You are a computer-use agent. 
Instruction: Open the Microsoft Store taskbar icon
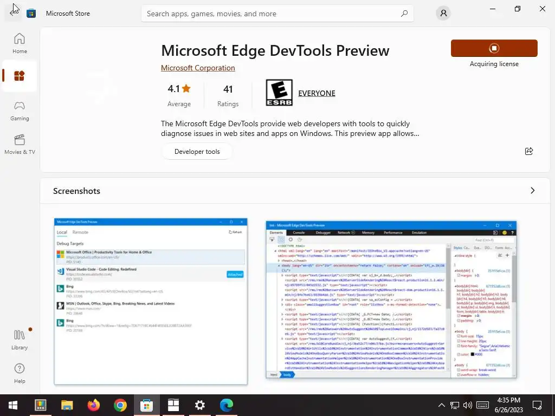pos(146,405)
